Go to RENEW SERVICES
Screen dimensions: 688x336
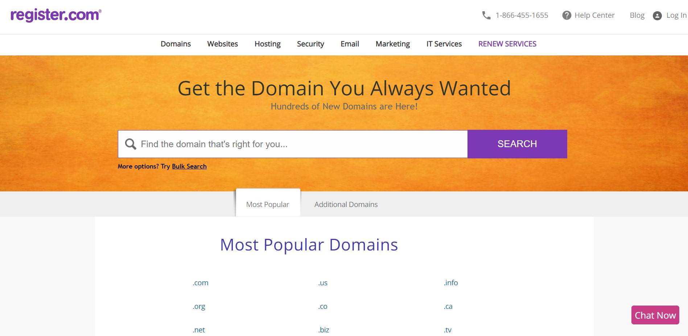point(507,44)
